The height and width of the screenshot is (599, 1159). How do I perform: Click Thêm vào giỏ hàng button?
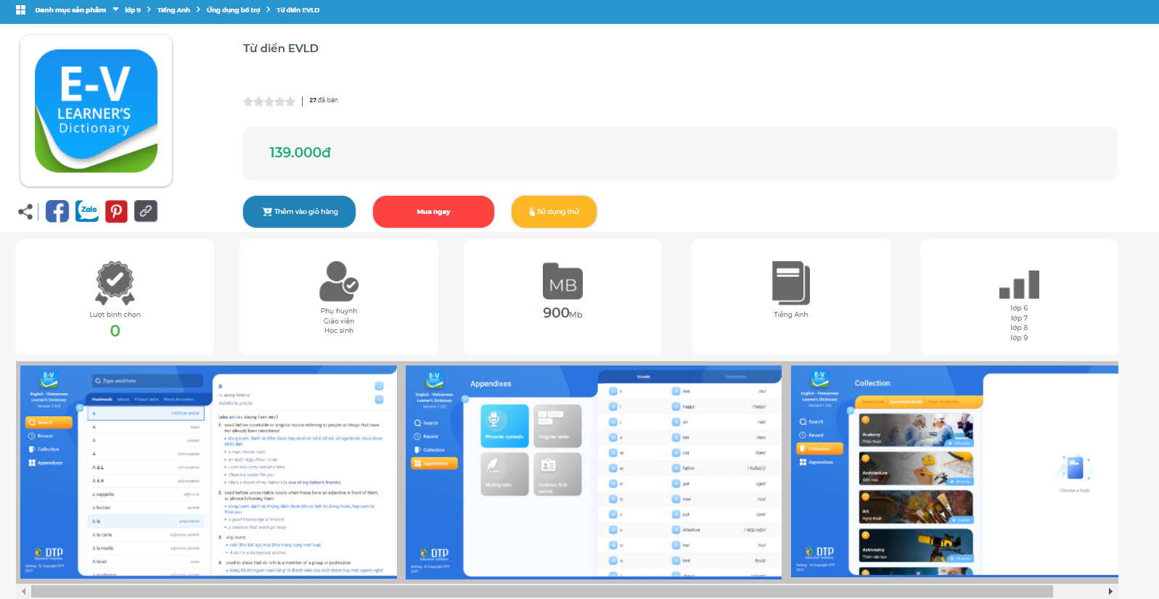tap(299, 212)
